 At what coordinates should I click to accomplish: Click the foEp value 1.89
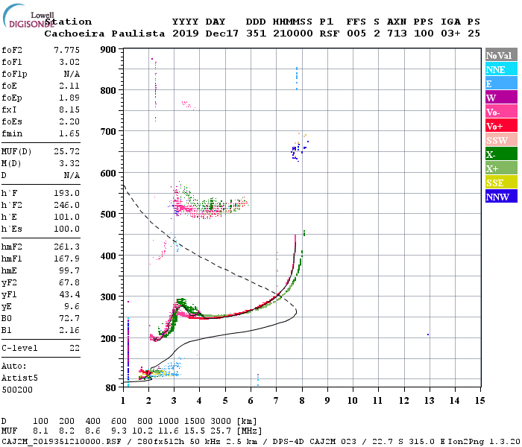point(69,98)
